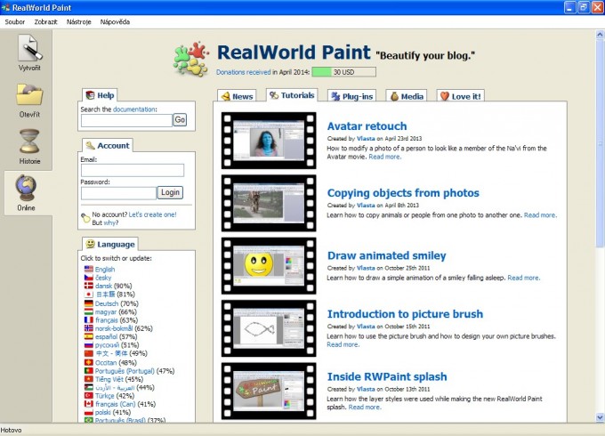Click Vlasta author link under Avatar retouch

click(x=366, y=139)
